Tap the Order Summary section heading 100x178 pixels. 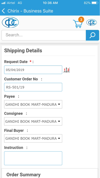click(x=23, y=175)
